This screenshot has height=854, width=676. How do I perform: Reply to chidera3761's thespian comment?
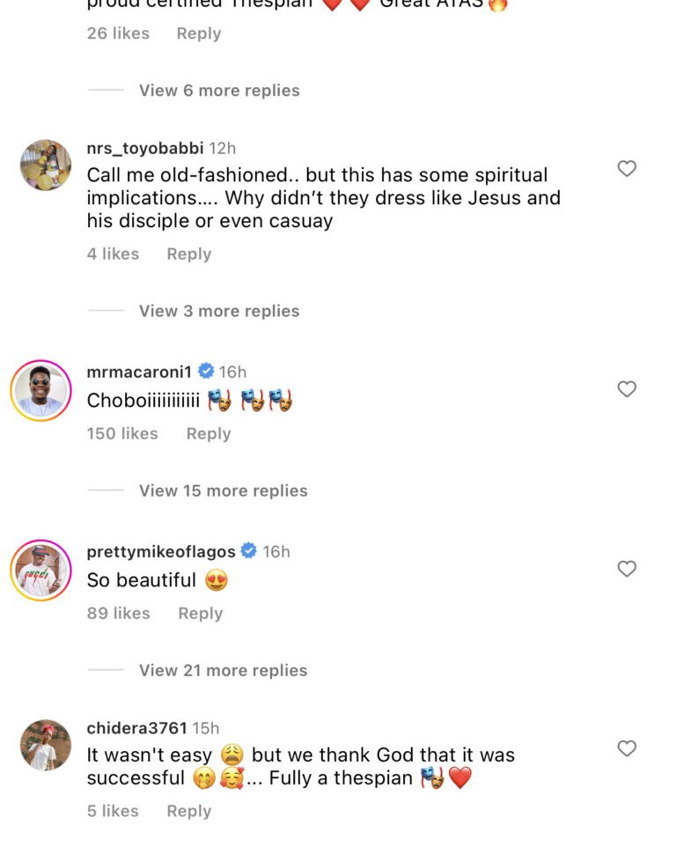point(189,811)
